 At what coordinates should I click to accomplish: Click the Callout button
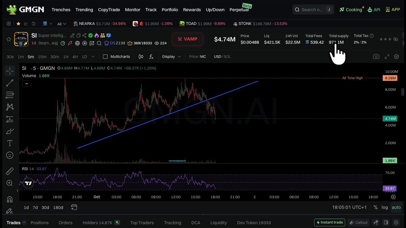[x=359, y=222]
